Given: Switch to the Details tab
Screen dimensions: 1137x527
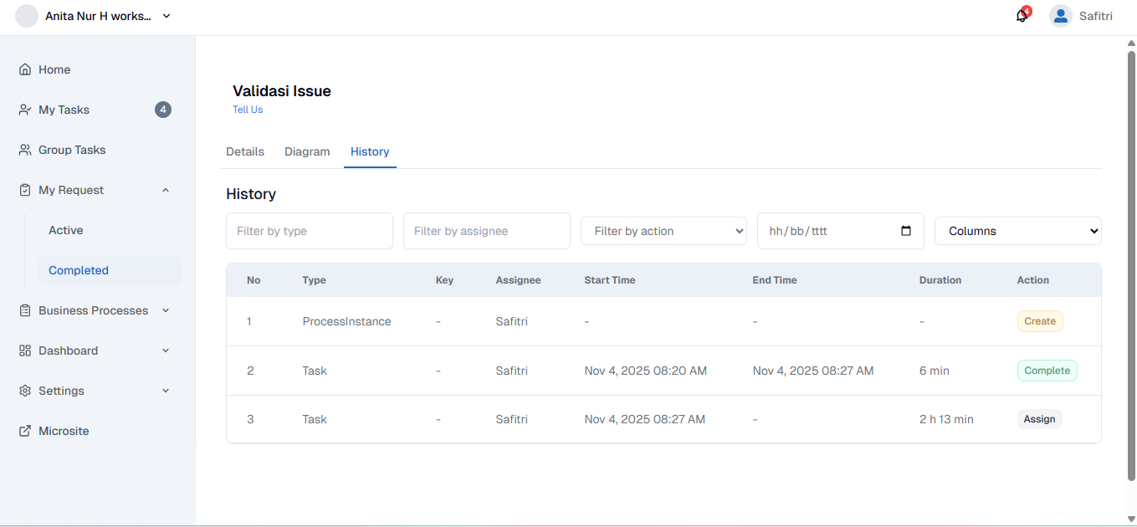Looking at the screenshot, I should (244, 151).
